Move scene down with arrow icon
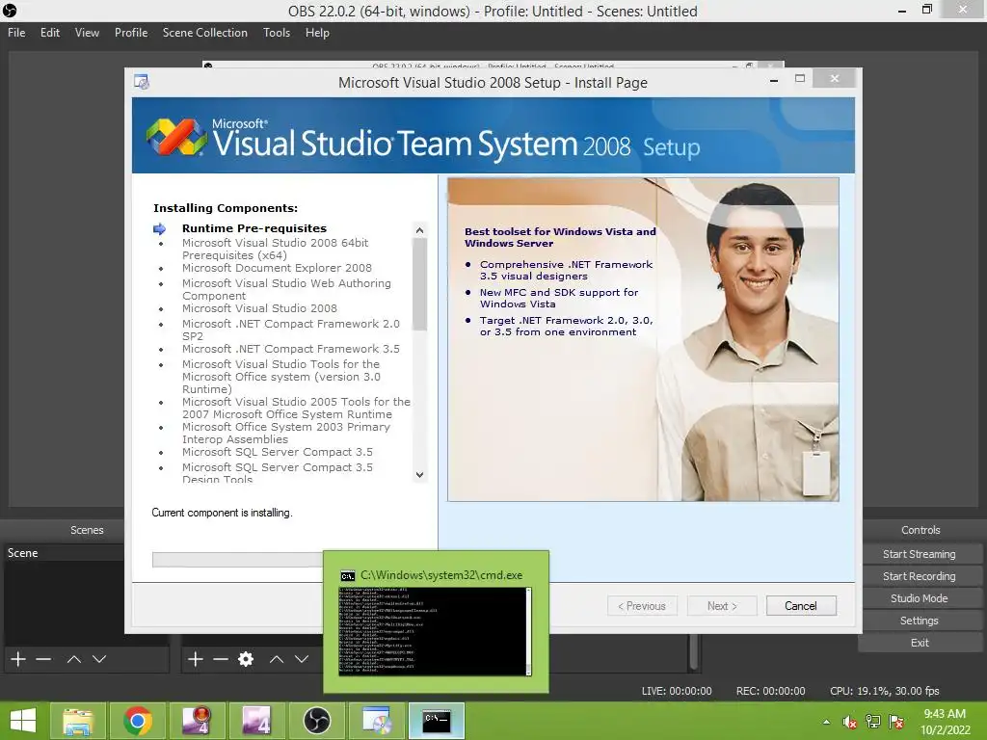 coord(99,659)
